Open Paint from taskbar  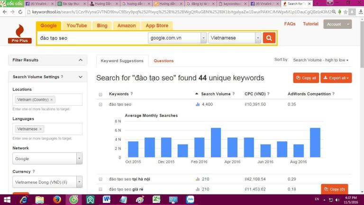140,200
